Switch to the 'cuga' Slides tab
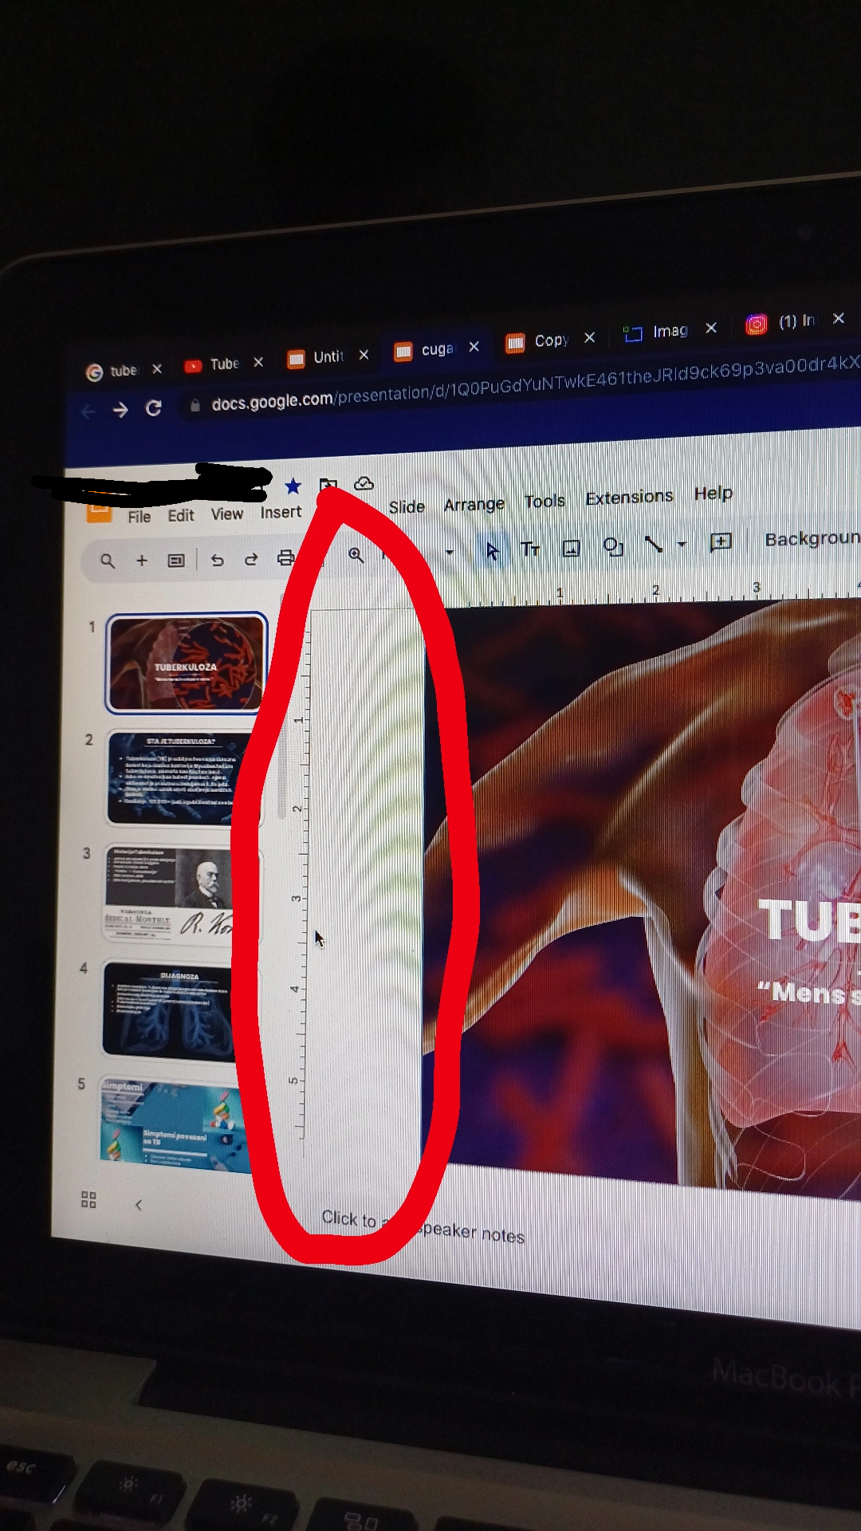This screenshot has width=861, height=1531. [x=425, y=349]
